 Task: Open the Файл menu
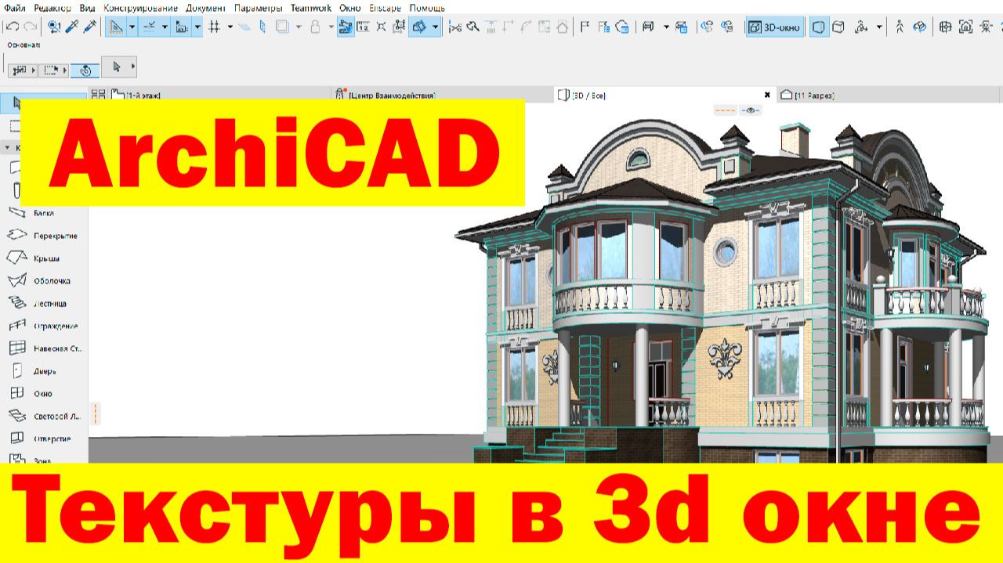tap(15, 8)
